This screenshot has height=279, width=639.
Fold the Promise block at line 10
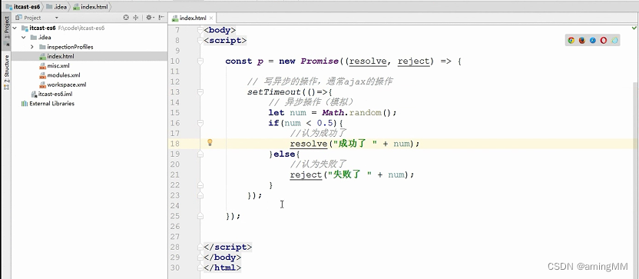point(200,61)
